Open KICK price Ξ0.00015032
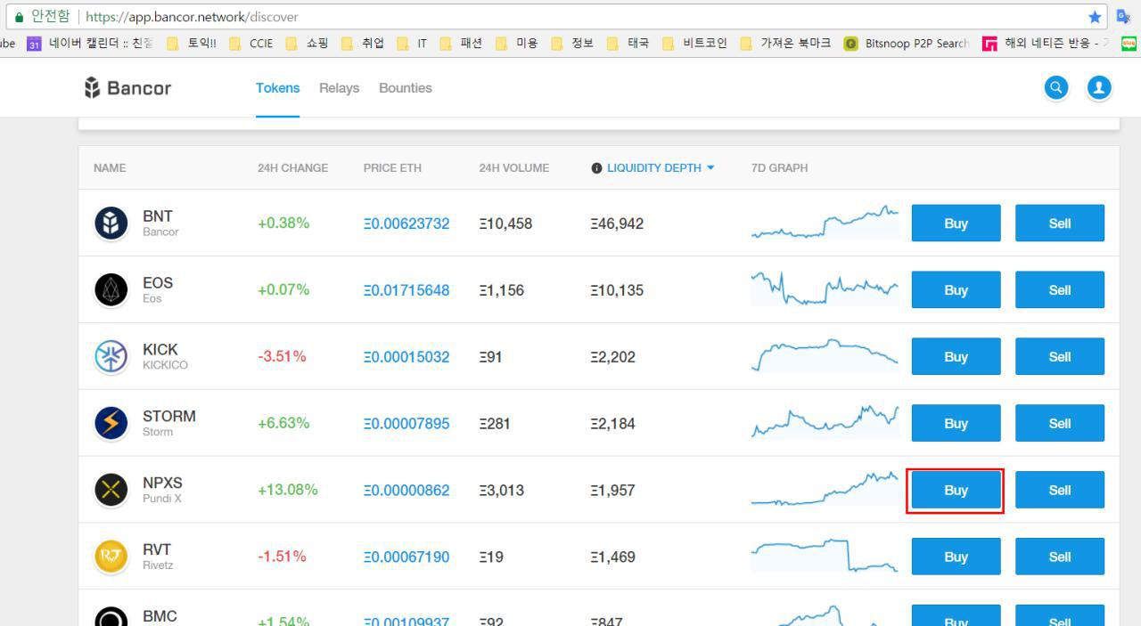Screen dimensions: 1141x626 (406, 357)
